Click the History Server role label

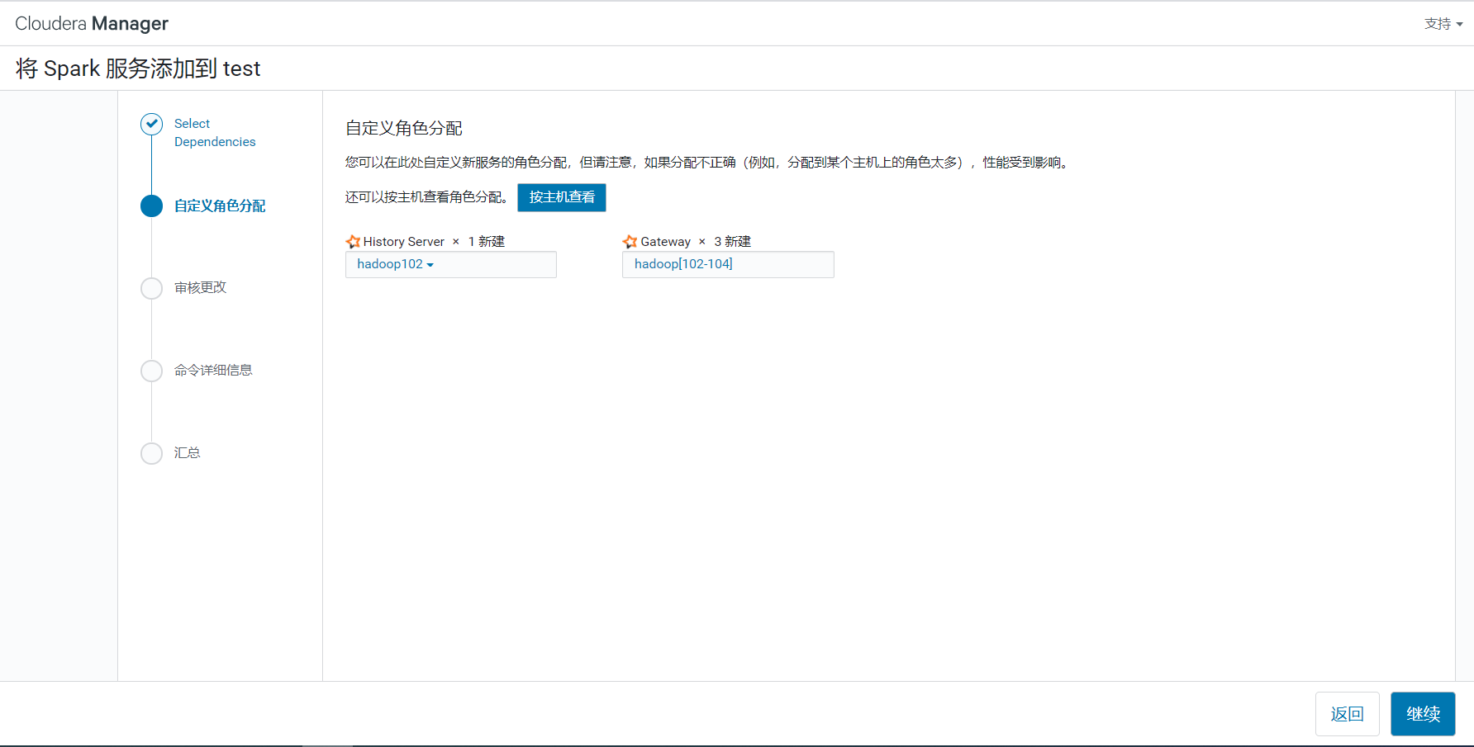pyautogui.click(x=404, y=242)
